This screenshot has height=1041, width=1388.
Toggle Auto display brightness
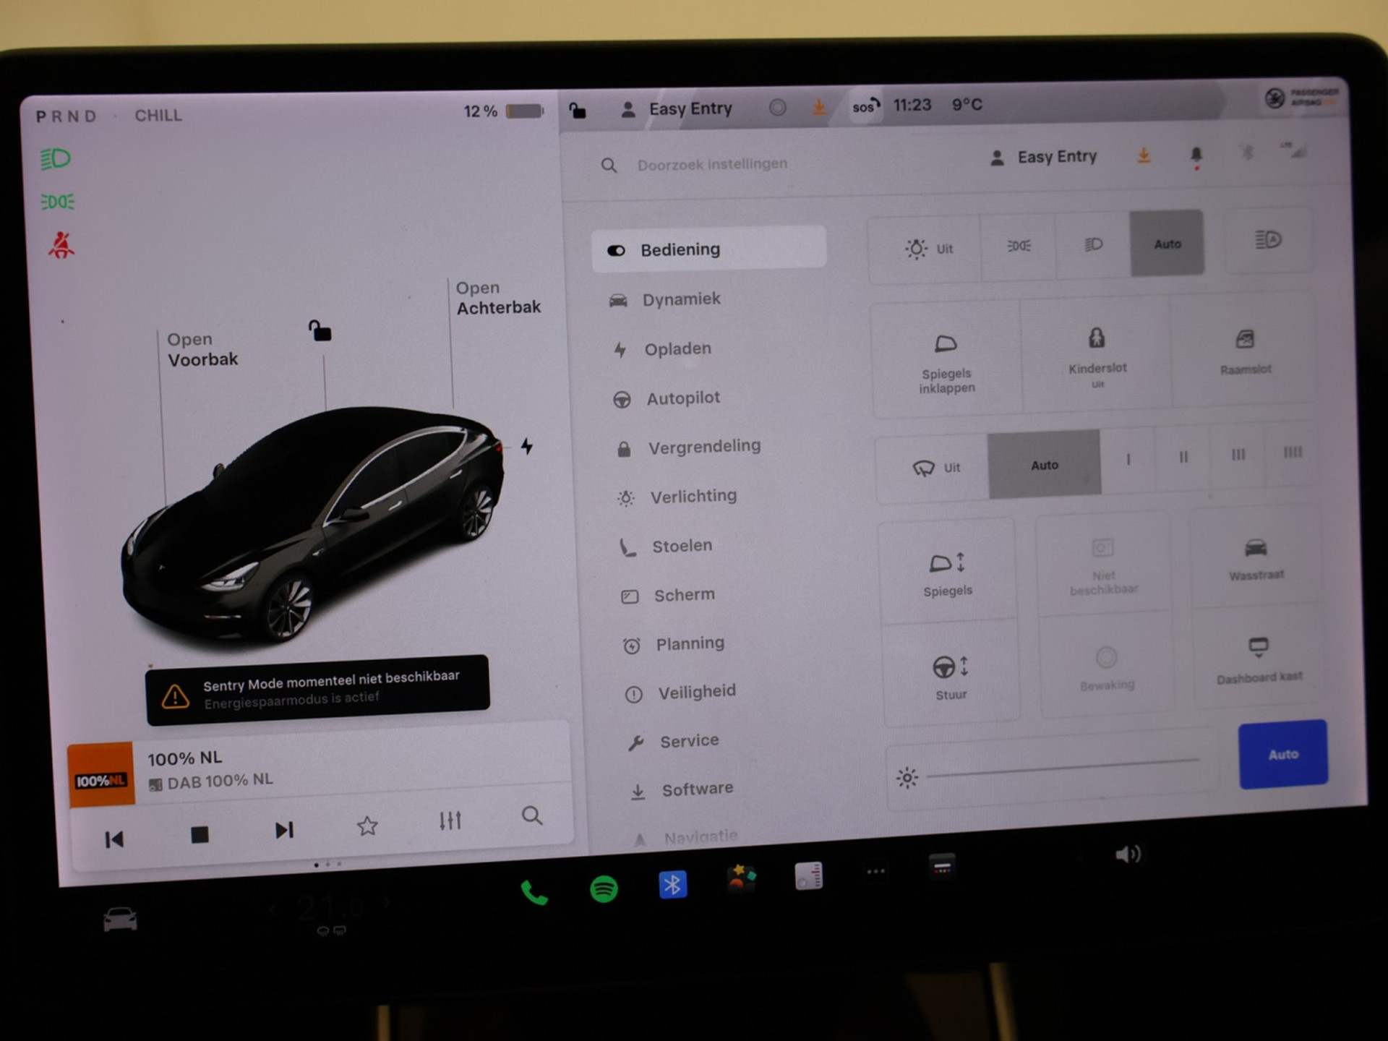[1282, 754]
